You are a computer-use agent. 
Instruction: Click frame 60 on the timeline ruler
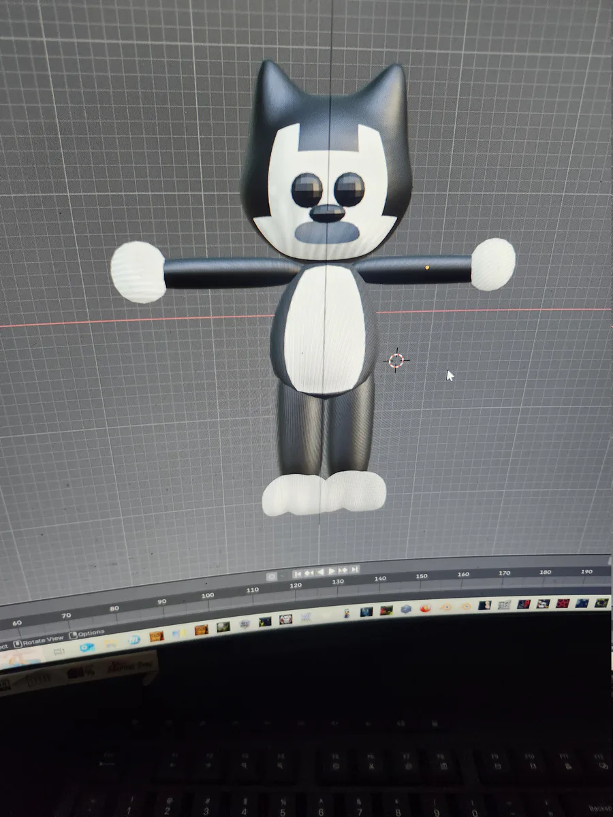16,622
